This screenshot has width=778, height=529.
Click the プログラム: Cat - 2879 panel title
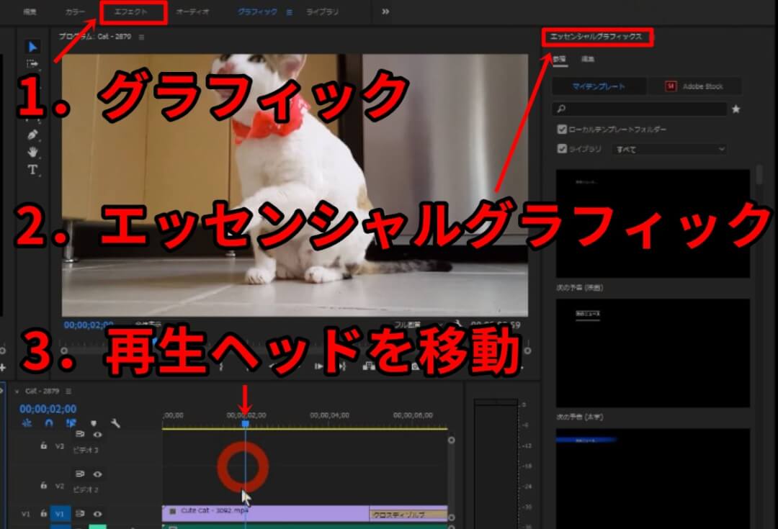[95, 37]
